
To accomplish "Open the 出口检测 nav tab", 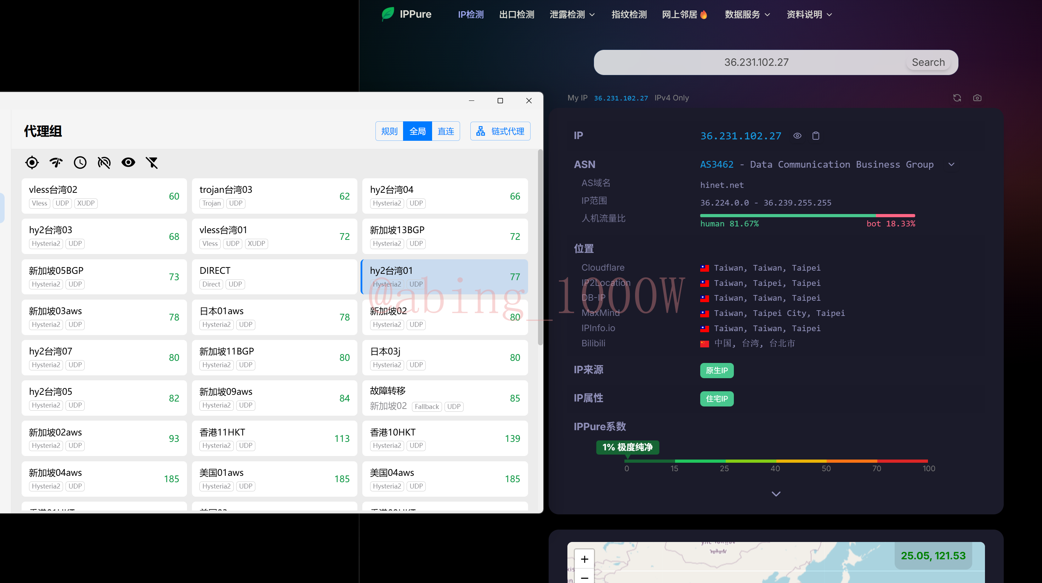I will coord(516,15).
